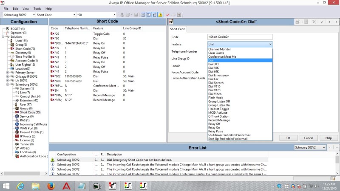Toggle the error pane warning triangle icon
The width and height of the screenshot is (340, 191).
click(x=161, y=15)
